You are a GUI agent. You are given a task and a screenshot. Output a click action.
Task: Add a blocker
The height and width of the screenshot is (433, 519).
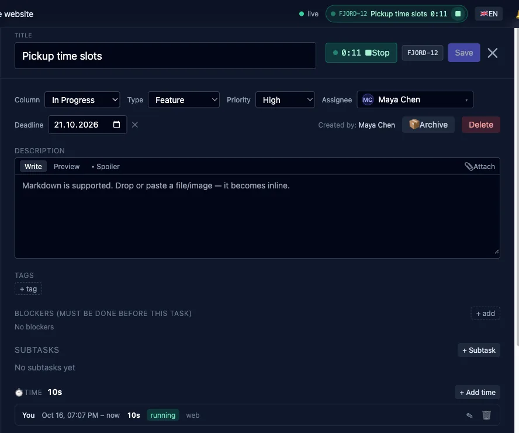[485, 314]
